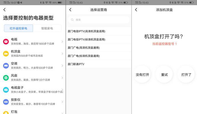
Task: Switch to 智能家电 tab
Action: pos(47,28)
